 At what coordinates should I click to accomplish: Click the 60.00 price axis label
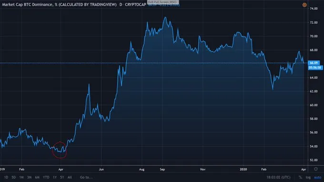coord(314,105)
